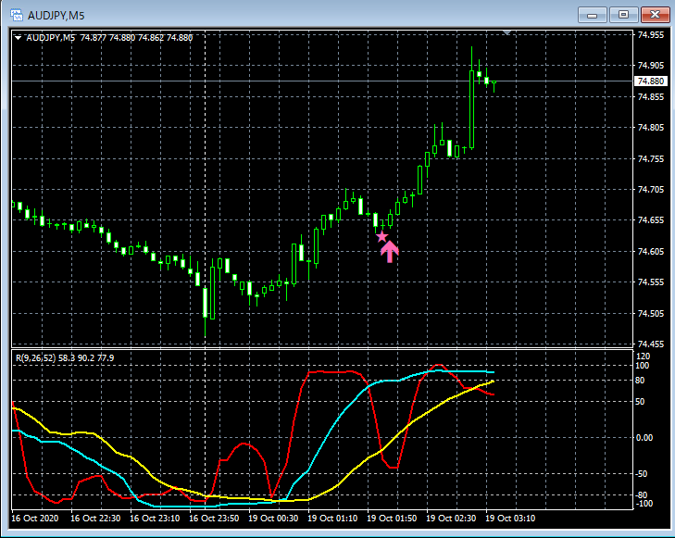Click the R(9,26,52) indicator label
Viewport: 675px width, 538px height.
point(36,357)
